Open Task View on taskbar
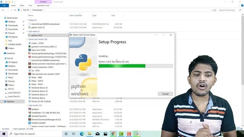 click(x=74, y=134)
